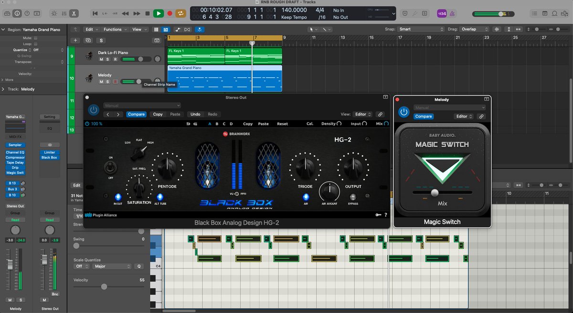
Task: Check the Loop checkbox in Region inspector
Action: tap(35, 43)
